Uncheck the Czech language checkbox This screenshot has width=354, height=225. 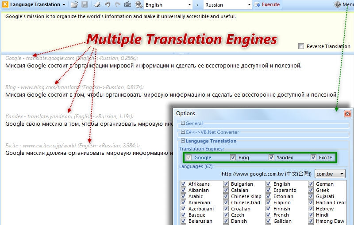point(226,215)
